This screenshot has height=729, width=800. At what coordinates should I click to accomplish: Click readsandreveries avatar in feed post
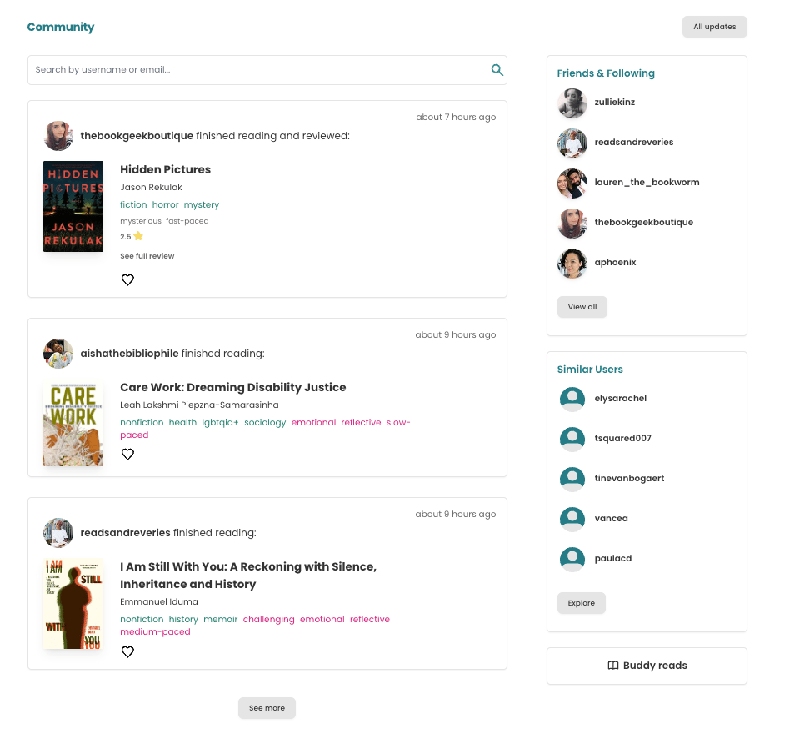point(58,532)
